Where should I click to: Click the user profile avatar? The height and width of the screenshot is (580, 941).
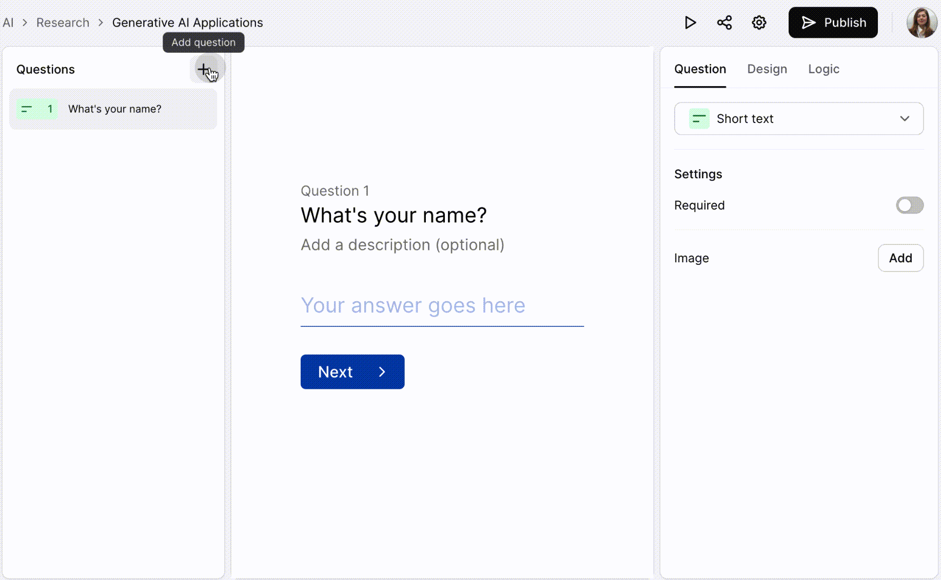point(922,23)
